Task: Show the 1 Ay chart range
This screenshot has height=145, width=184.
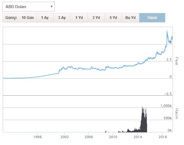Action: pos(45,17)
